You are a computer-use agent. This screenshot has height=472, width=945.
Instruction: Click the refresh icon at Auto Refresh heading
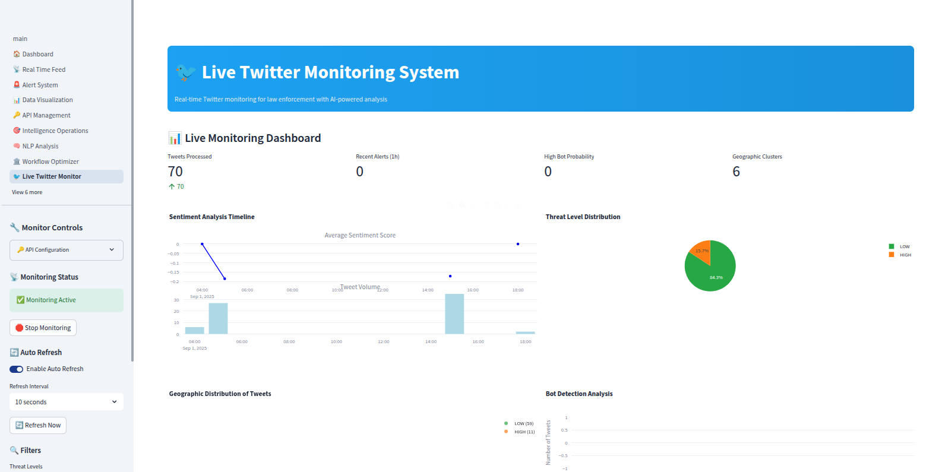coord(14,353)
